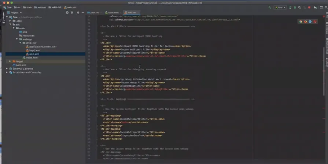Click the green Debug bug icon
This screenshot has height=164, width=328.
tap(295, 8)
